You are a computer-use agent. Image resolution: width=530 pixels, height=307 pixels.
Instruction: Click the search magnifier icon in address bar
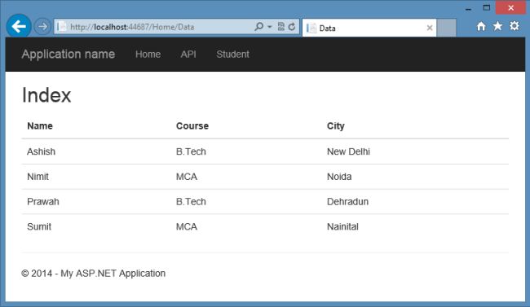point(259,26)
